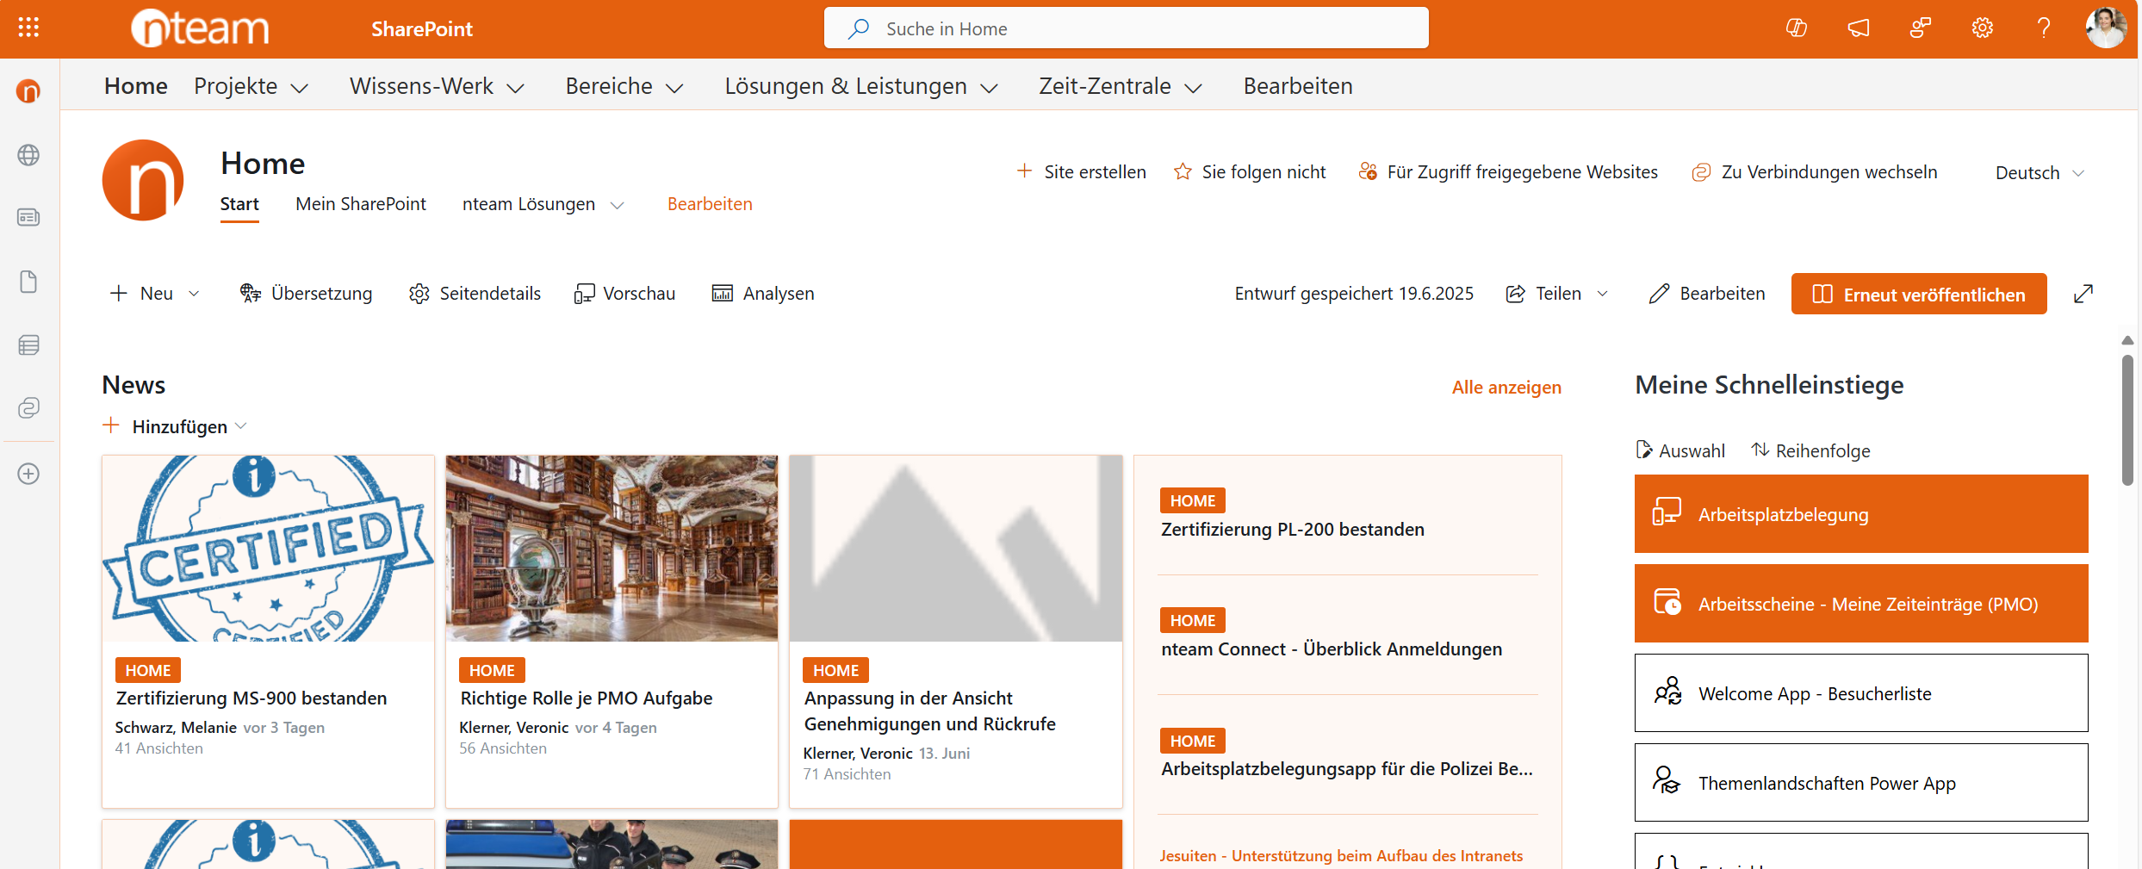Screen dimensions: 2142x869
Task: Open the Vorschau preview
Action: pyautogui.click(x=624, y=294)
